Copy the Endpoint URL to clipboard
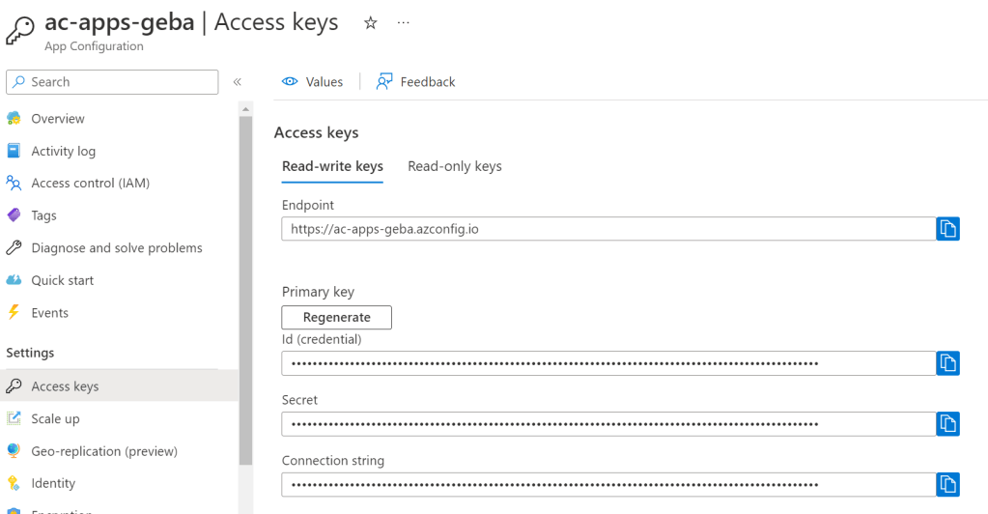 tap(947, 229)
